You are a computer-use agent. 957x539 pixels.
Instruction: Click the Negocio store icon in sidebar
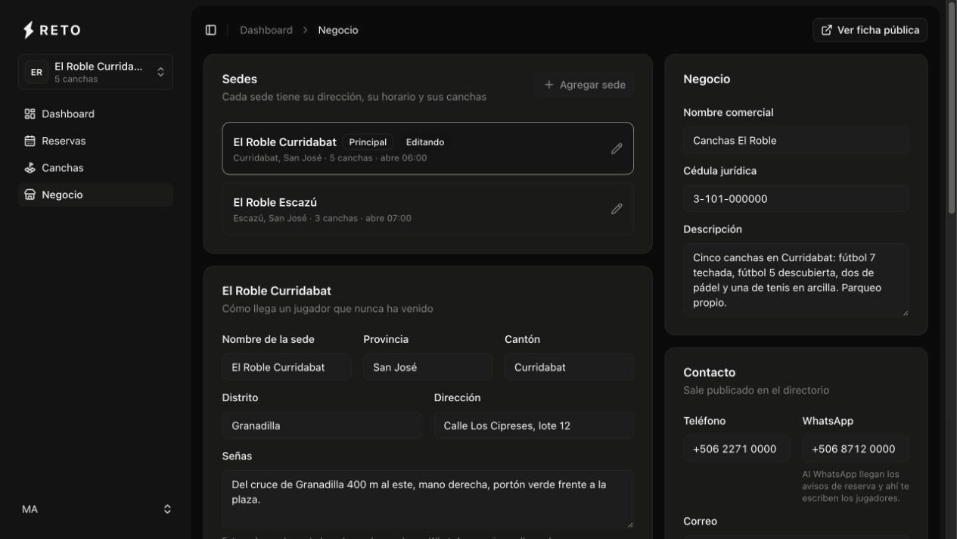pyautogui.click(x=30, y=195)
